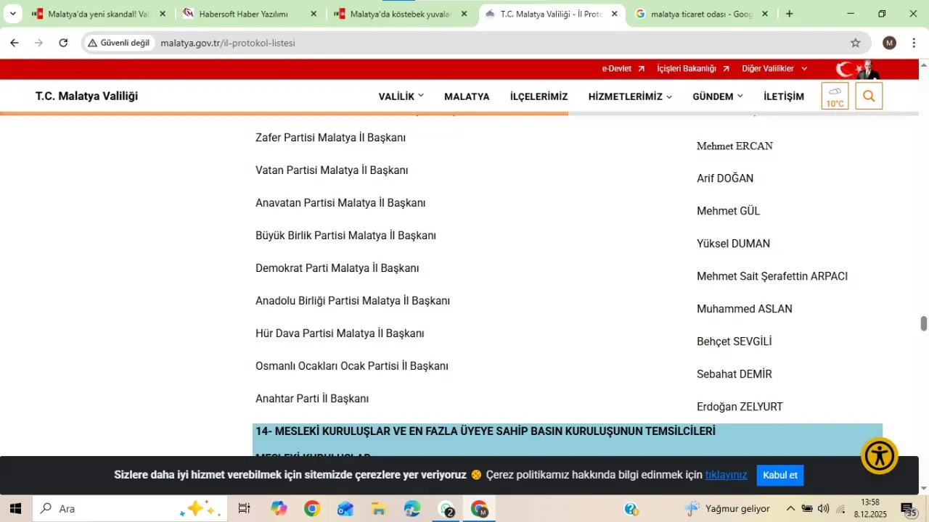Switch to the Habersoft Haber Yazılımı tab
Screen dimensions: 929x522
244,14
